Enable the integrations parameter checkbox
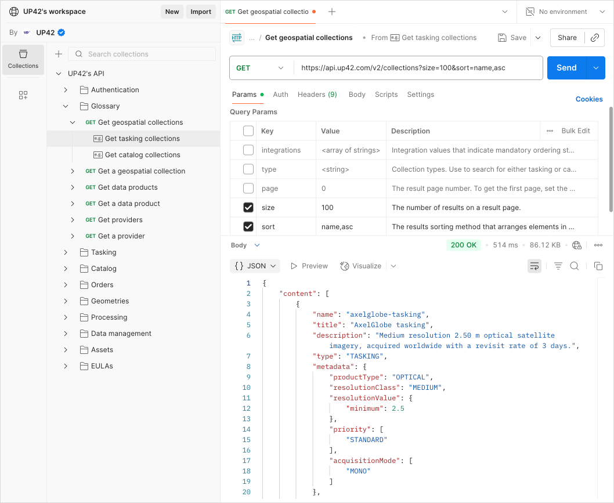 coord(248,150)
